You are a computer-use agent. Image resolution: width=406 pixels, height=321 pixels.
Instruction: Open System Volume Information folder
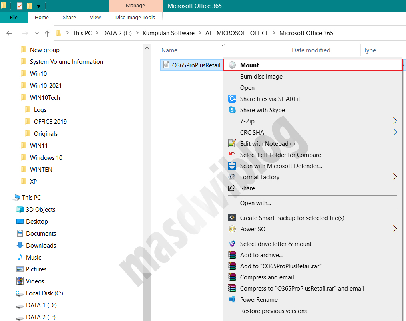tap(66, 62)
